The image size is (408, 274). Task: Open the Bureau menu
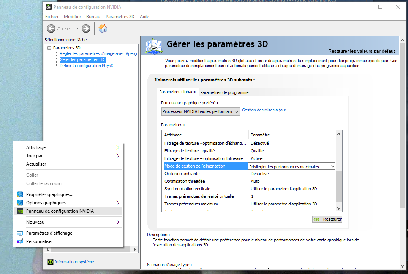pyautogui.click(x=93, y=17)
